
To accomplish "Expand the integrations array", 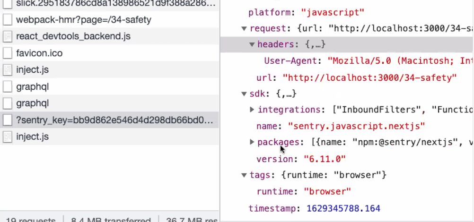I will [x=252, y=110].
